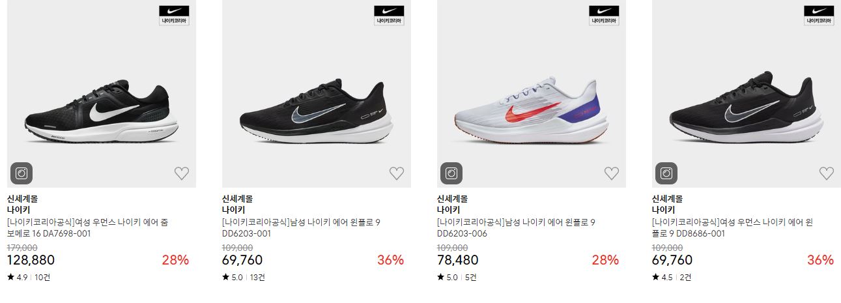Open the camera icon on women's Winflo 9 DD8686-001
The width and height of the screenshot is (841, 303).
point(666,173)
